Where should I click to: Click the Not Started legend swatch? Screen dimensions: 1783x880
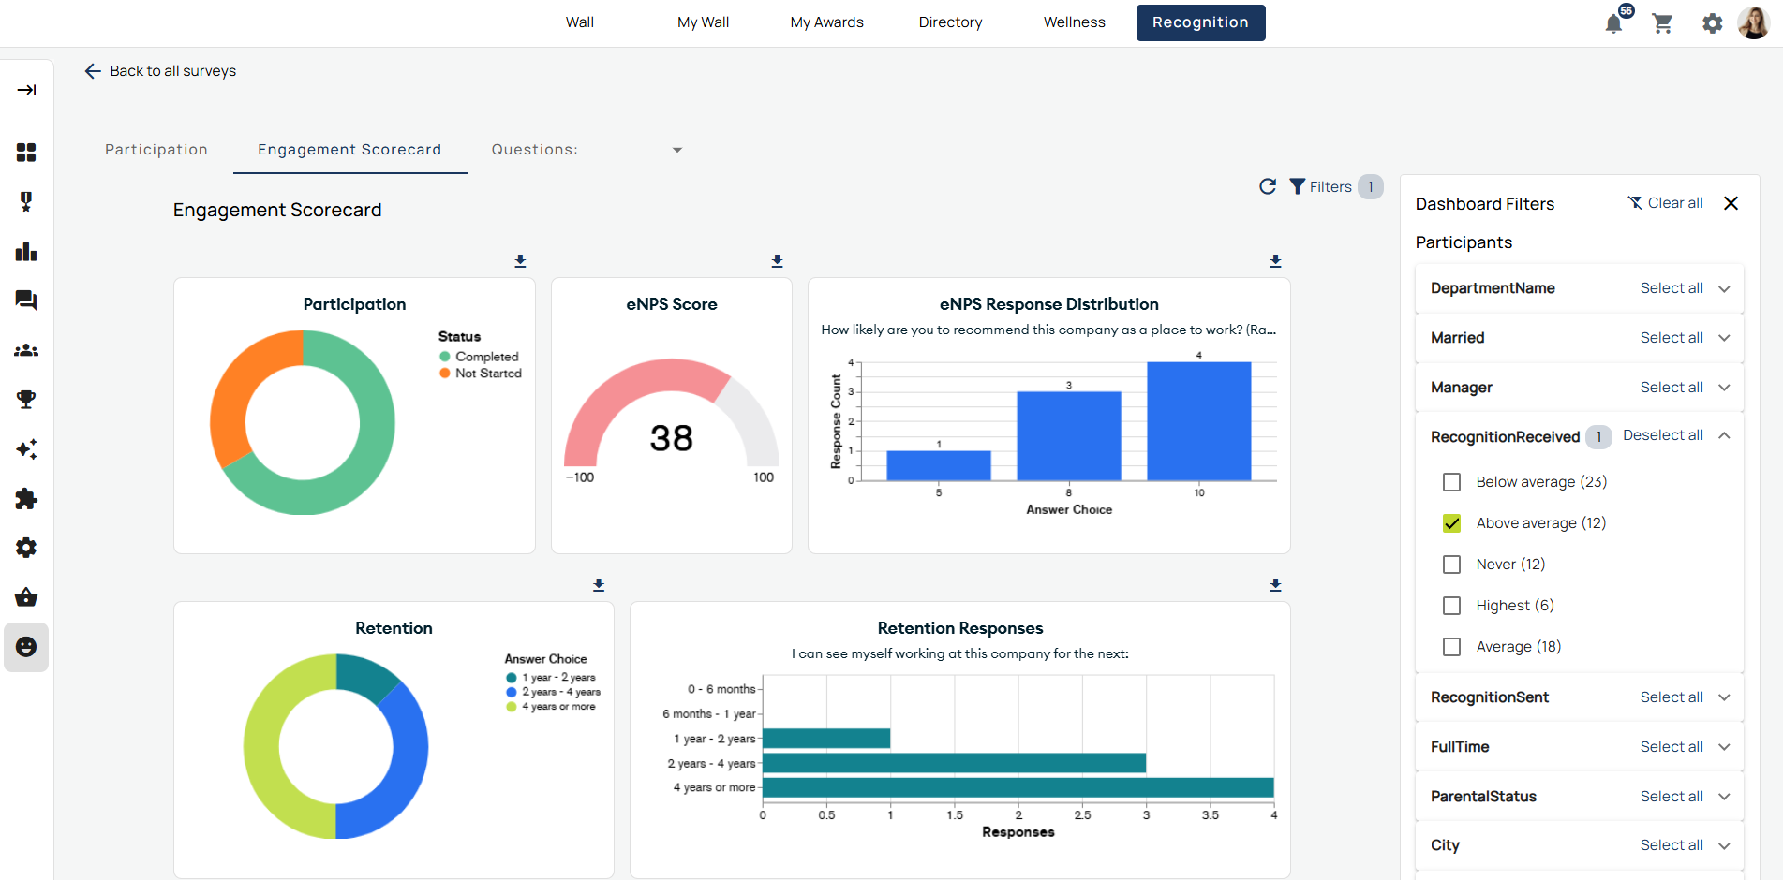[445, 374]
